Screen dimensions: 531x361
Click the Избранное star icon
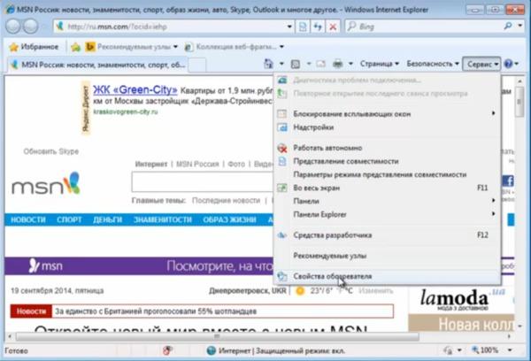tap(13, 46)
